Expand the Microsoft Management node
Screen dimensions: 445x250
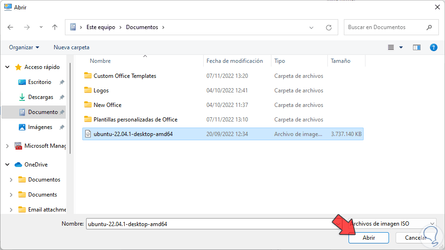click(8, 146)
